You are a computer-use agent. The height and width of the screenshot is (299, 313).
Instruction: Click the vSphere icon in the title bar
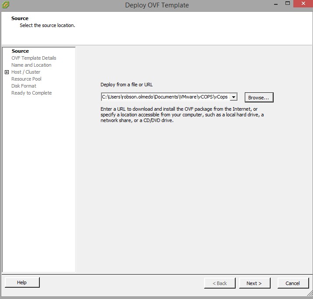6,5
